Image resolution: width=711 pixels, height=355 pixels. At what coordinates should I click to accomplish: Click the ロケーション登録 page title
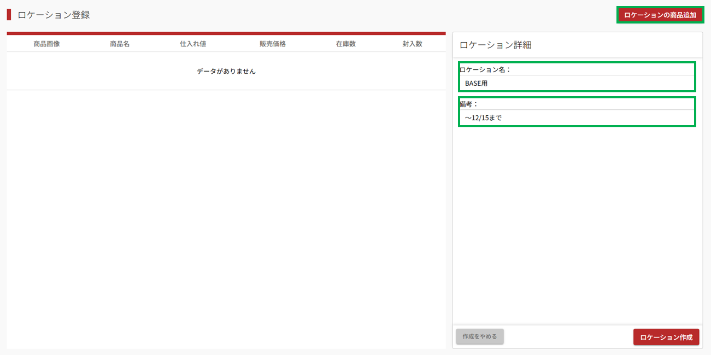coord(54,15)
